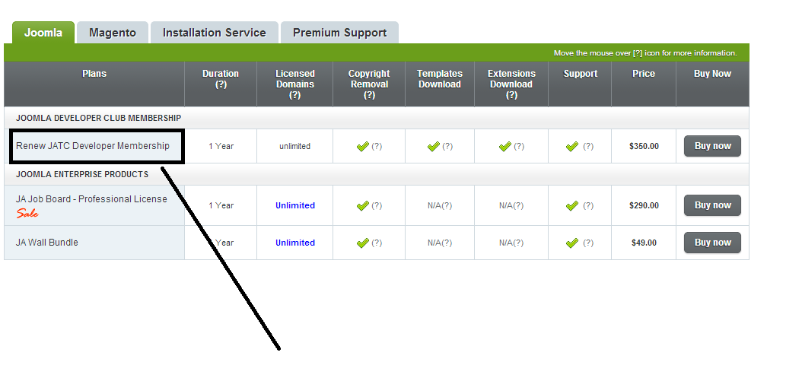
Task: Click the red Sale badge under JA Job Board
Action: pos(27,214)
